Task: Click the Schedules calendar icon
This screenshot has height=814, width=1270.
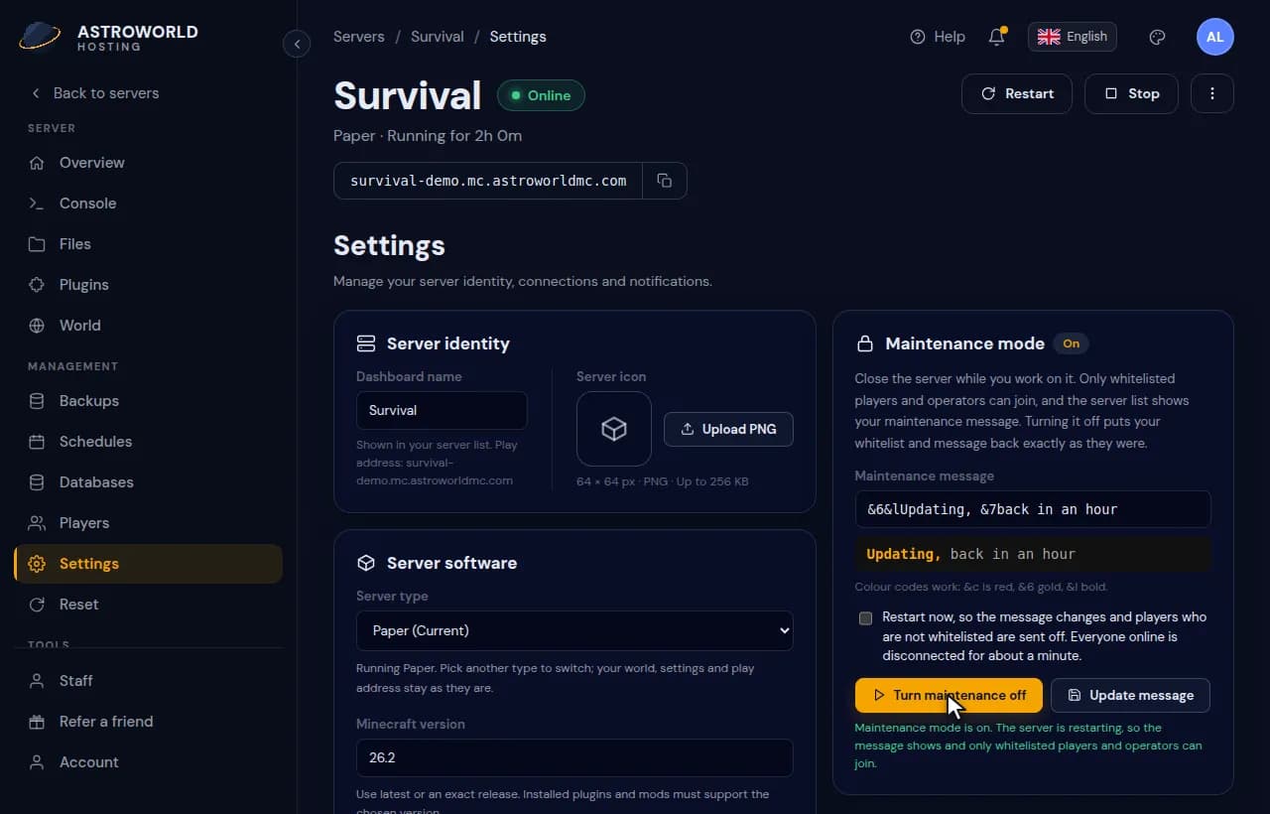Action: 37,442
